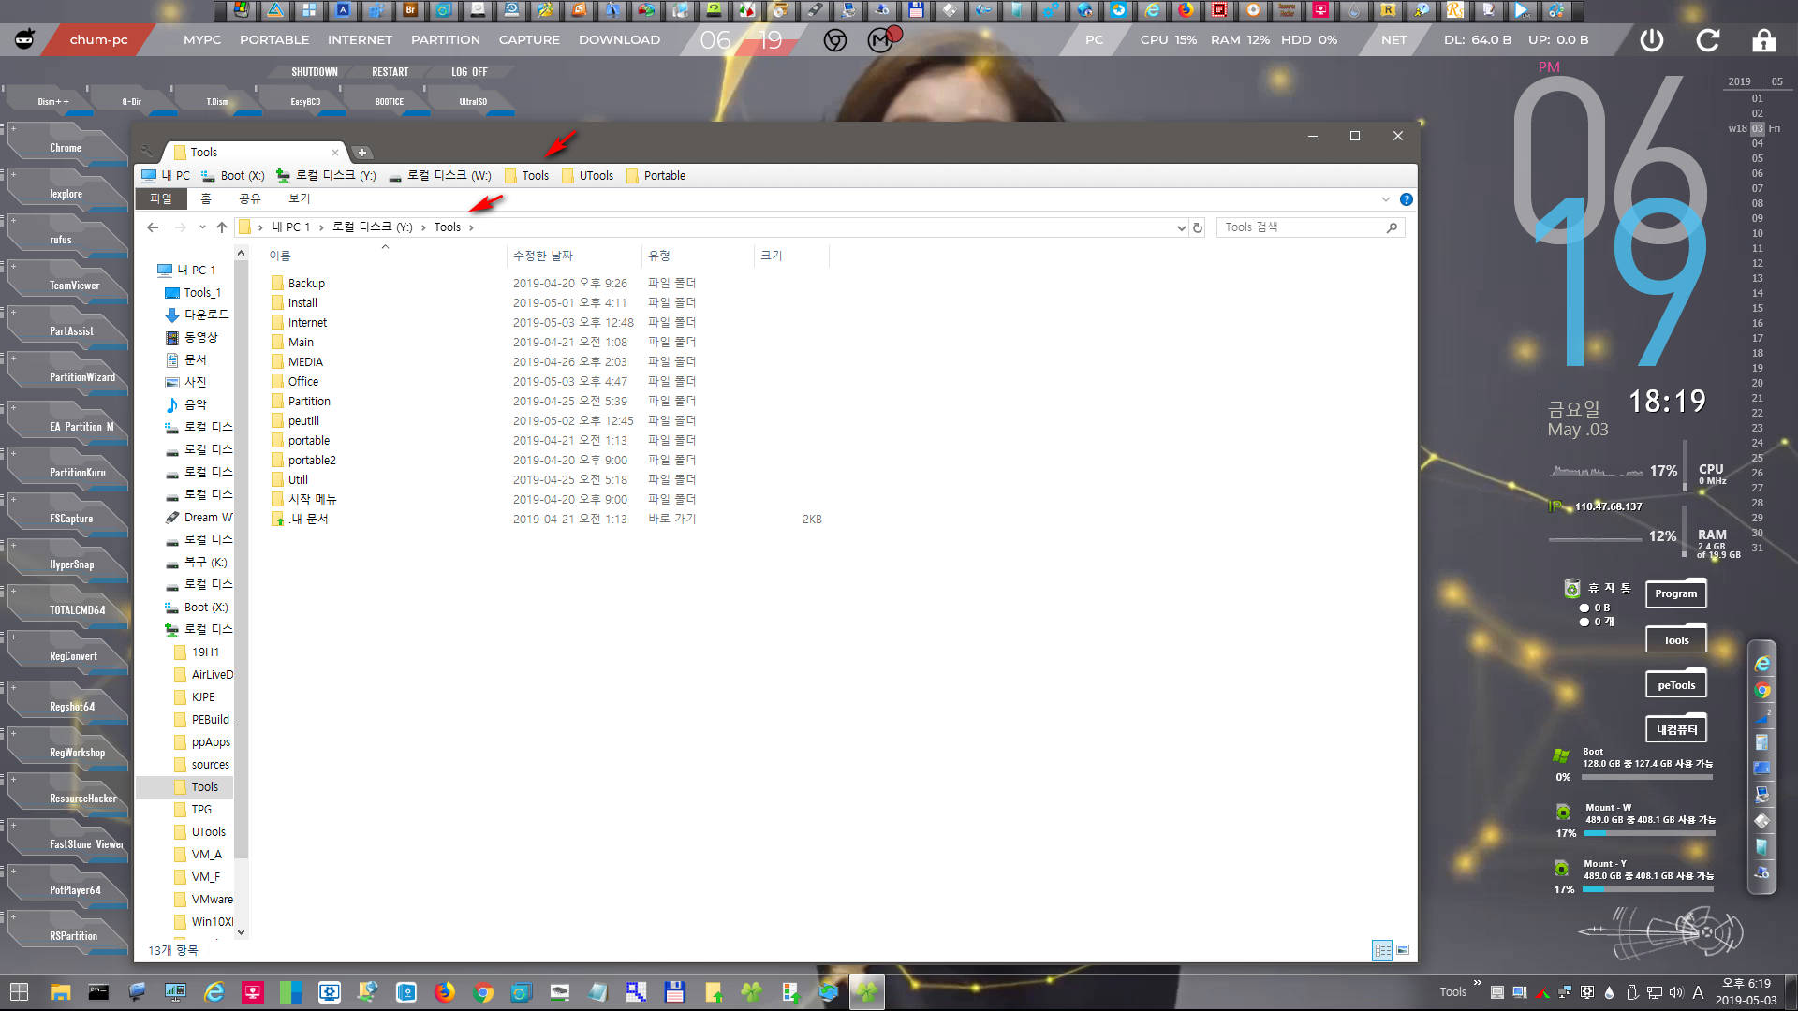
Task: Open the UTools bookmark in the favorites bar
Action: pos(587,175)
